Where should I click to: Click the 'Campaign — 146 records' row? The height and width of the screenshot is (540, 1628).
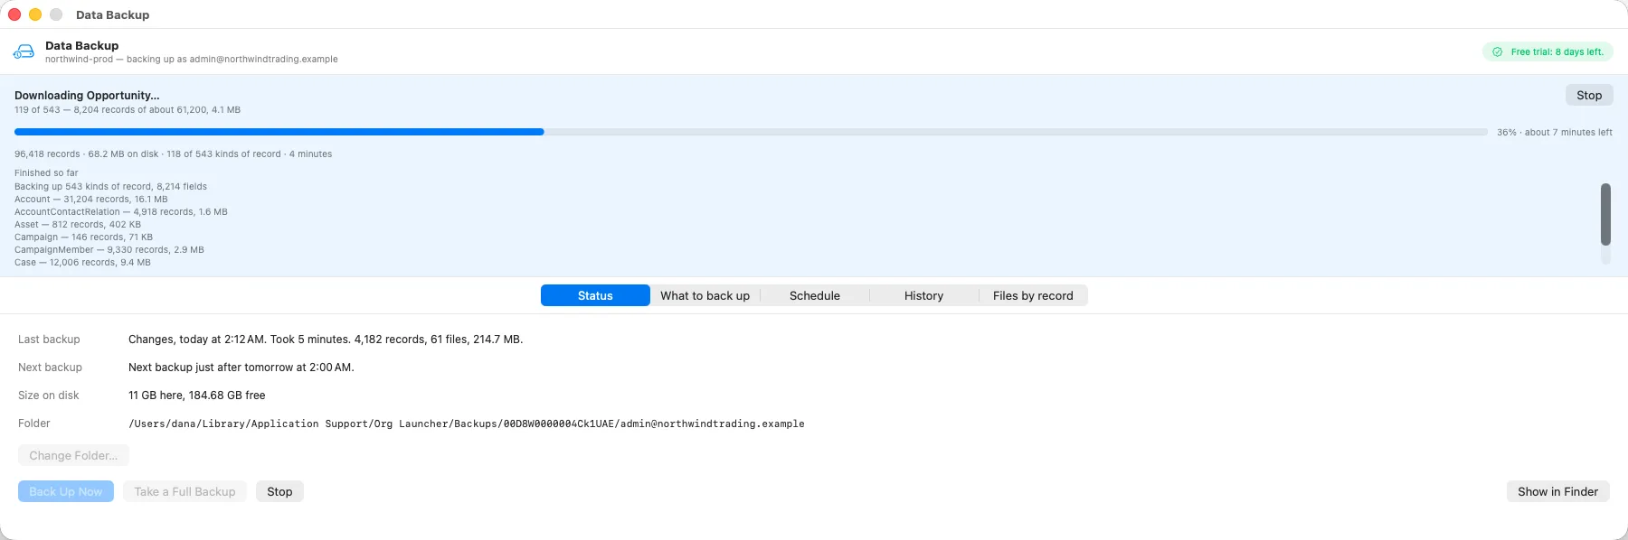coord(83,237)
